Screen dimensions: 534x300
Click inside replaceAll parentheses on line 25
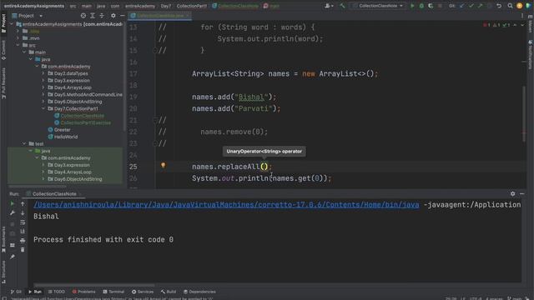[x=264, y=167]
